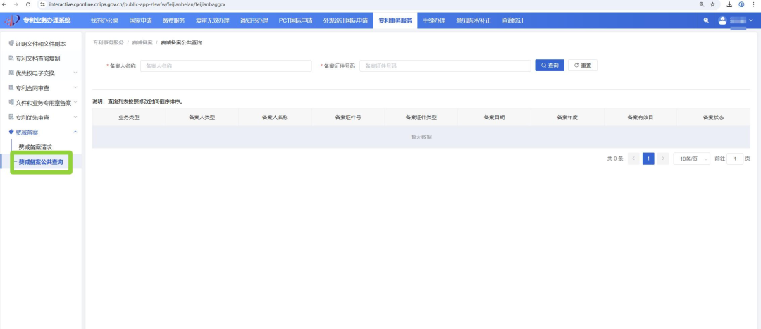Open the 意见陈述/补正 top menu

(474, 21)
